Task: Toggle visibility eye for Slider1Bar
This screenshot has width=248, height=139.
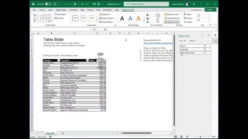Action: pyautogui.click(x=205, y=49)
